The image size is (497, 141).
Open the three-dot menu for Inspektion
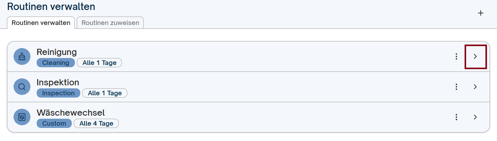point(456,87)
